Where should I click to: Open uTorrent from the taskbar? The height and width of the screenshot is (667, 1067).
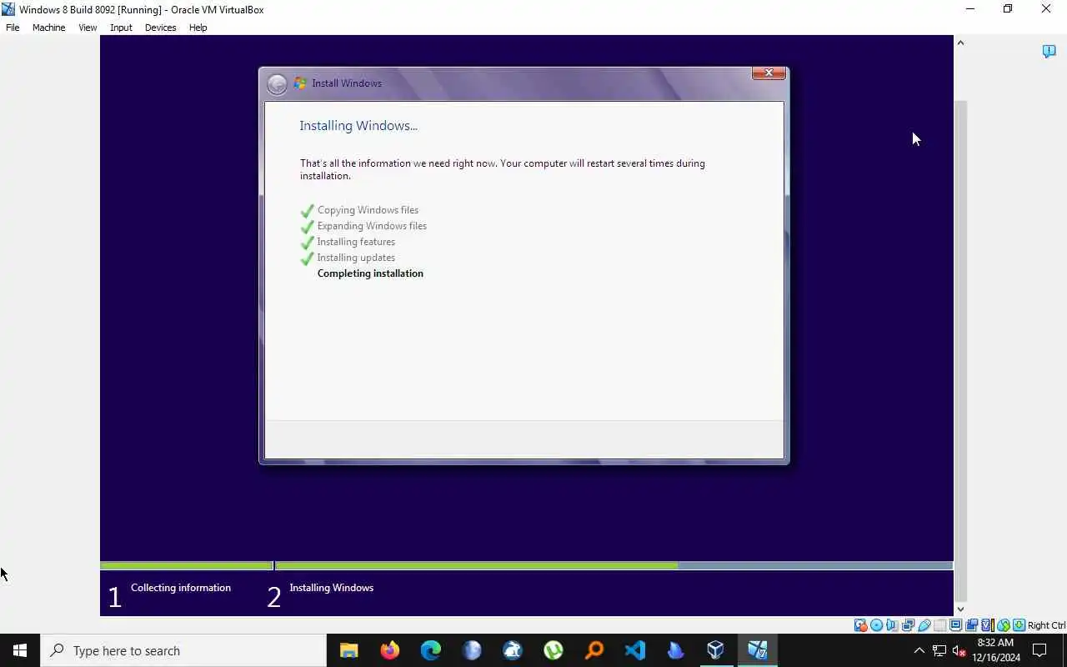click(x=553, y=650)
